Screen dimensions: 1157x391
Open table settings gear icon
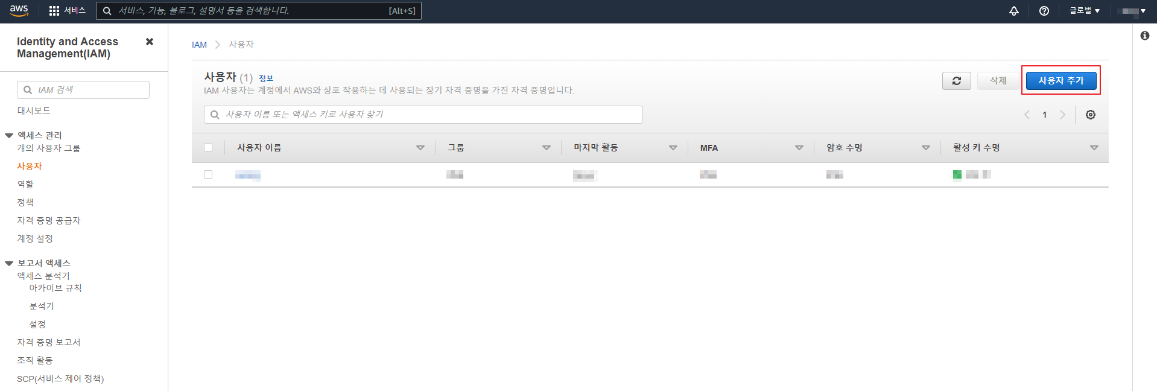coord(1091,115)
